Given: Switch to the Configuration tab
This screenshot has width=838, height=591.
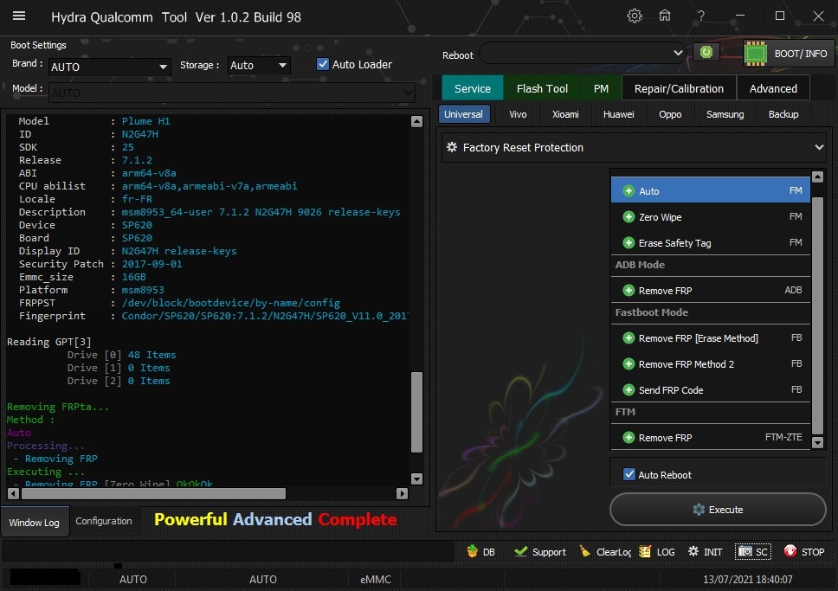Looking at the screenshot, I should tap(104, 521).
